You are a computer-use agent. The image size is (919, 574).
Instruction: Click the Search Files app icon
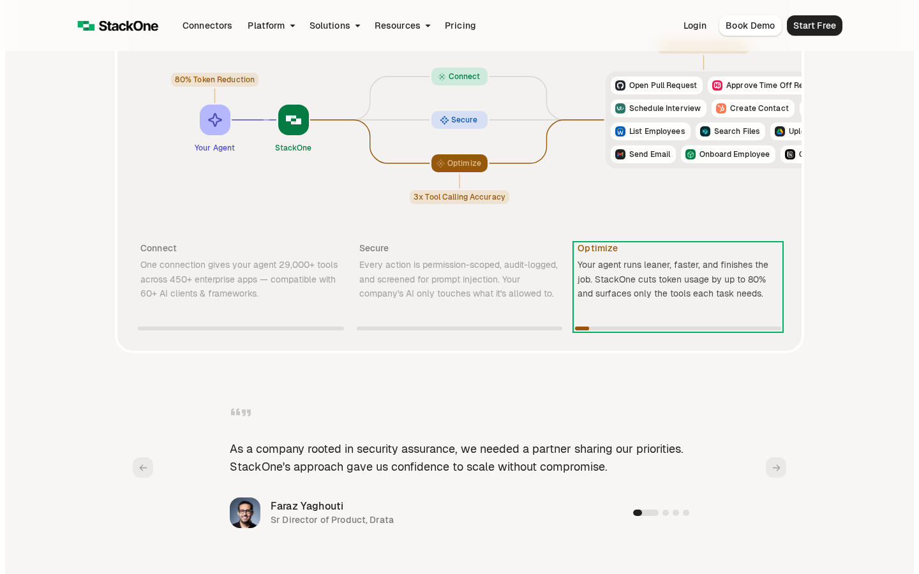coord(705,131)
